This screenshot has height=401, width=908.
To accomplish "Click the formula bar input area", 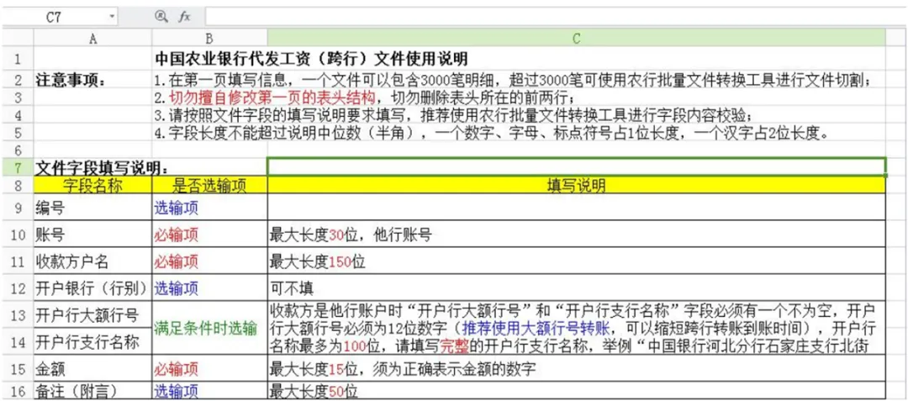I will pos(556,17).
